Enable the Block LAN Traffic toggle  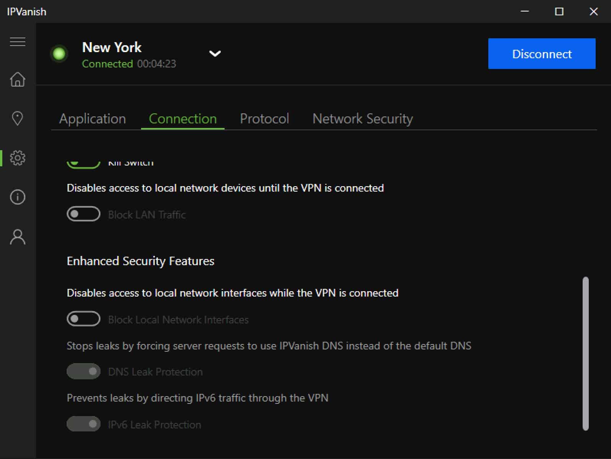[x=84, y=214]
